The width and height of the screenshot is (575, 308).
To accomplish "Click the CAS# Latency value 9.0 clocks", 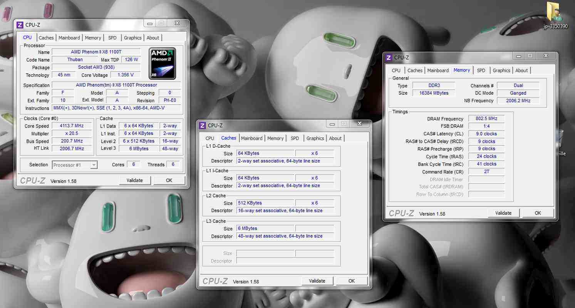I will 486,134.
